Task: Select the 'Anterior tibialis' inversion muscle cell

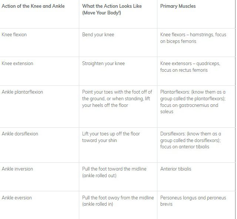Action: tap(176, 169)
